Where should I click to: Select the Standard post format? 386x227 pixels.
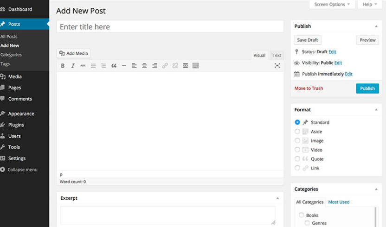point(297,122)
